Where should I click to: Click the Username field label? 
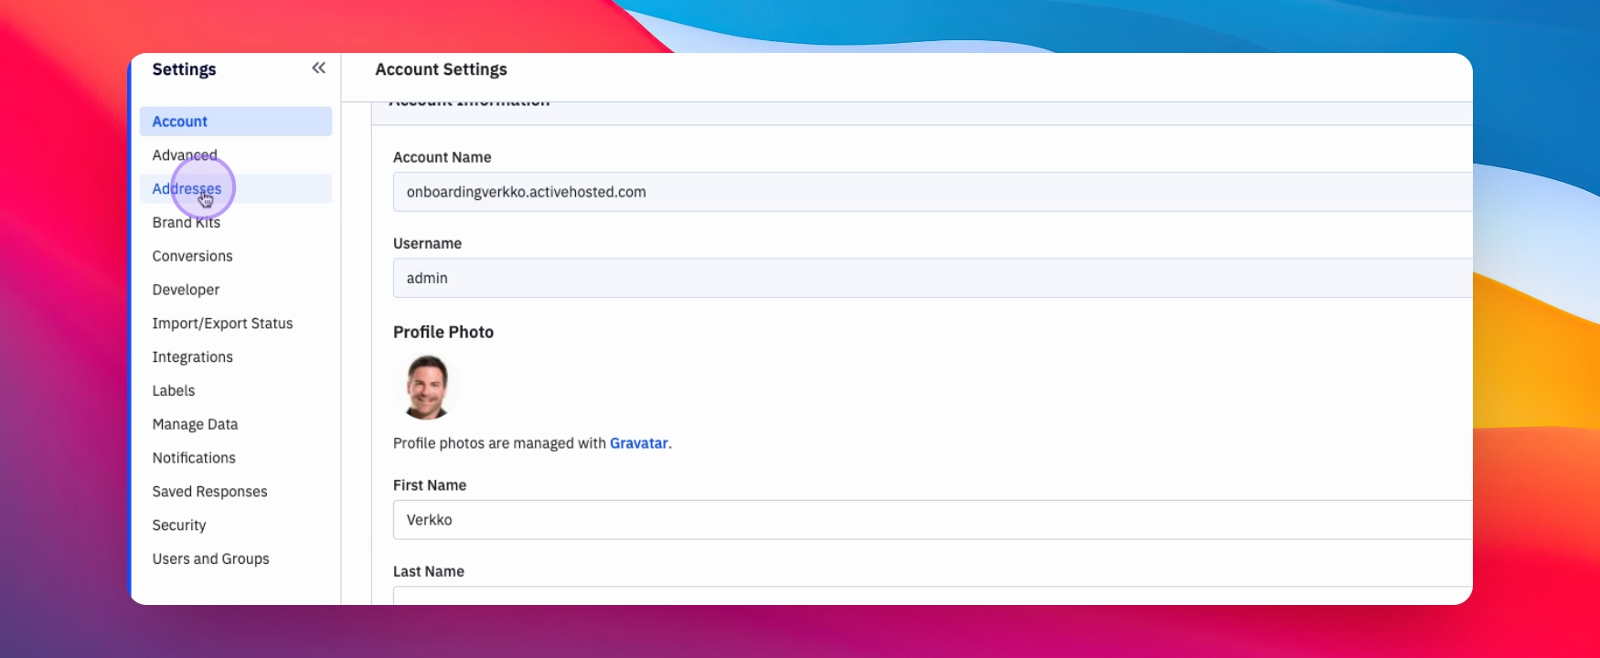coord(427,244)
